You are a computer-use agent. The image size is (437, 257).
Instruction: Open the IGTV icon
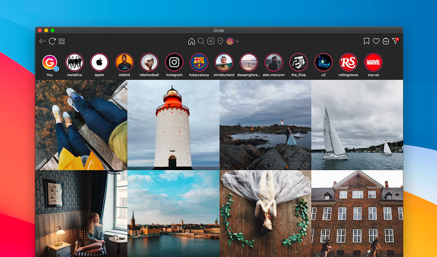tap(386, 41)
